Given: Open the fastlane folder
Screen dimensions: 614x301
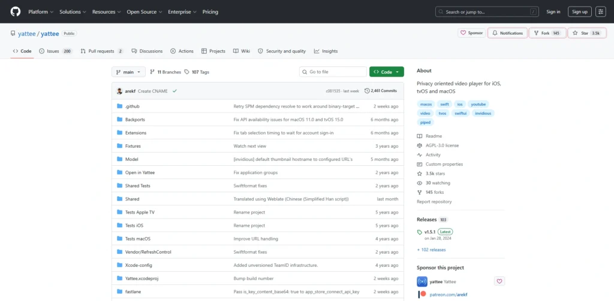Looking at the screenshot, I should 133,291.
